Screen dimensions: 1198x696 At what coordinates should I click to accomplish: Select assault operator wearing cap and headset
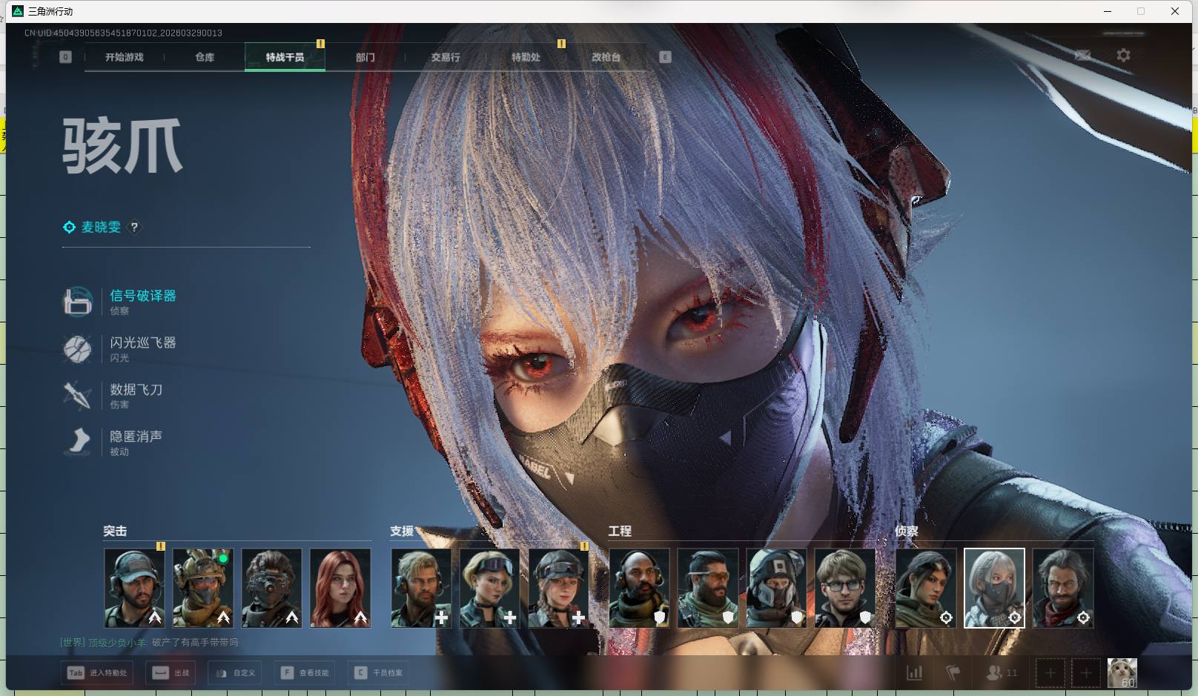134,588
